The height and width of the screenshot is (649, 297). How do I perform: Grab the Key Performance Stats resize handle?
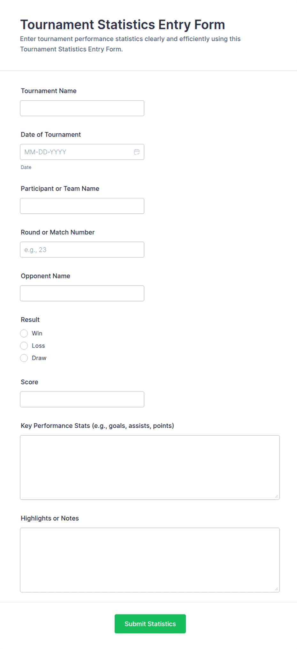pyautogui.click(x=276, y=497)
